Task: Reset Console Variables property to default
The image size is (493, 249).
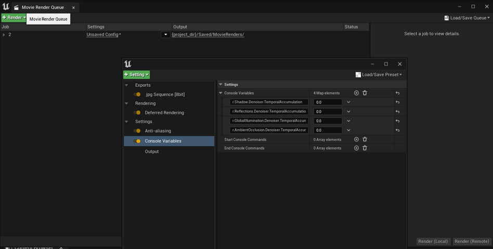Action: (x=397, y=93)
